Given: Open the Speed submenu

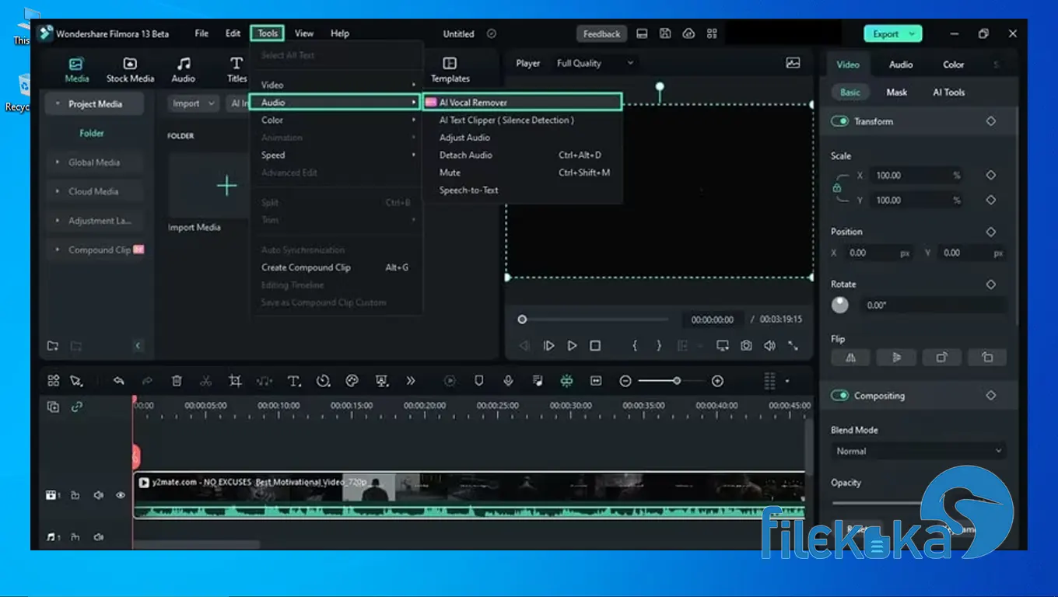Looking at the screenshot, I should [x=338, y=155].
